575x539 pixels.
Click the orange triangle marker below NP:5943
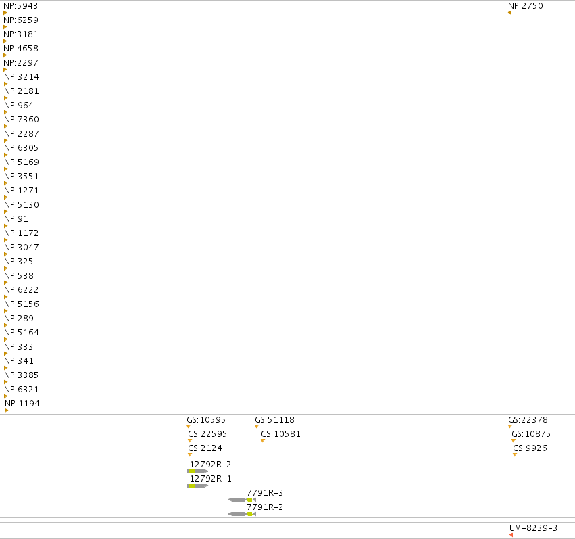coord(5,13)
